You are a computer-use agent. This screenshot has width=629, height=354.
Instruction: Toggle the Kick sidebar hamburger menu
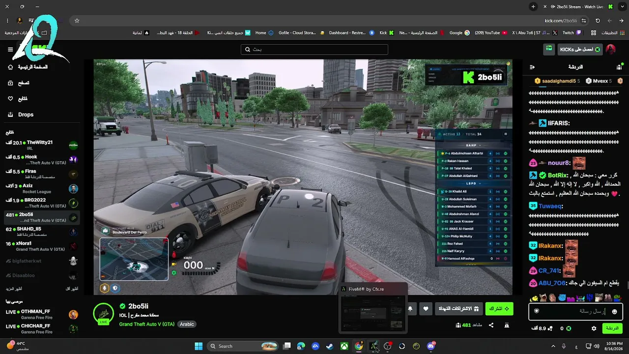pos(10,49)
